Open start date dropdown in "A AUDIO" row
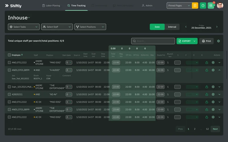This screenshot has height=142, width=228. click(x=69, y=70)
